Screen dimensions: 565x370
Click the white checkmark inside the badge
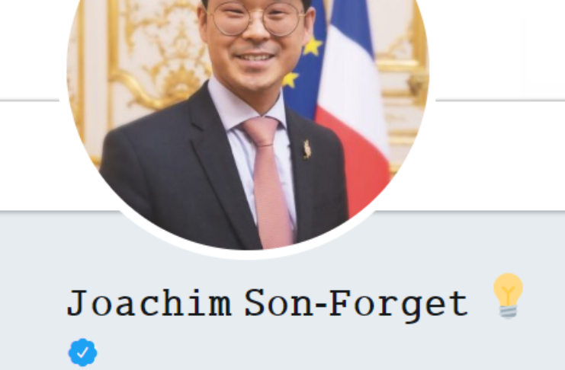(x=82, y=352)
